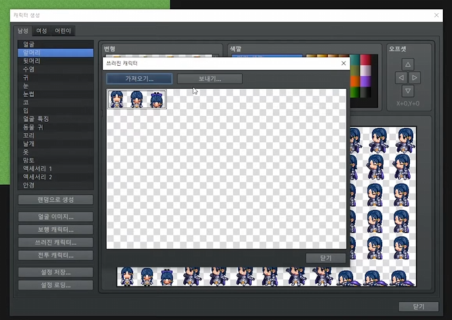Viewport: 452px width, 320px height.
Task: Click the 랜덤으로 생성 button
Action: [x=55, y=200]
